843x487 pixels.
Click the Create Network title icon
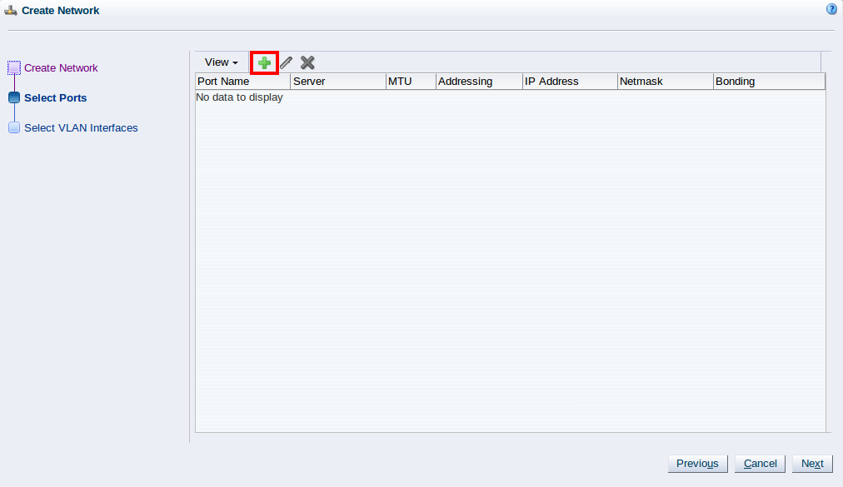click(11, 10)
